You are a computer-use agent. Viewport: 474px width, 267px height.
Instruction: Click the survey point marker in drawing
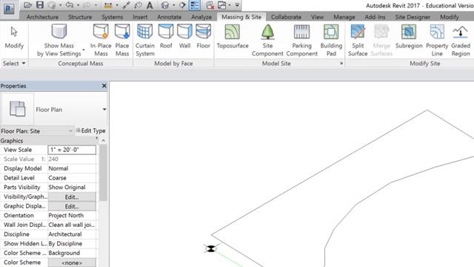tap(210, 248)
